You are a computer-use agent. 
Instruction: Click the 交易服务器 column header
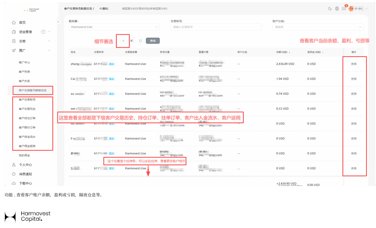pos(131,52)
